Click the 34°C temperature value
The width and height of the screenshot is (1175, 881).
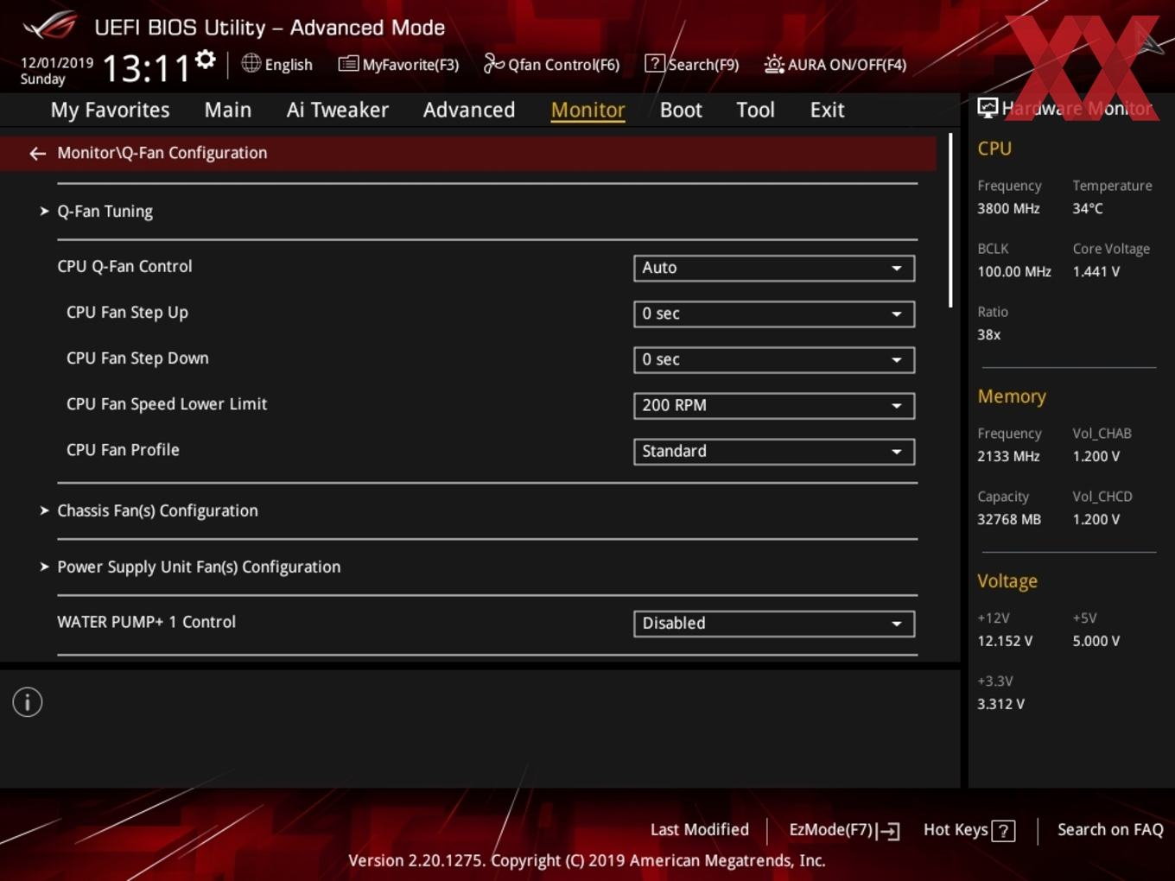coord(1087,208)
